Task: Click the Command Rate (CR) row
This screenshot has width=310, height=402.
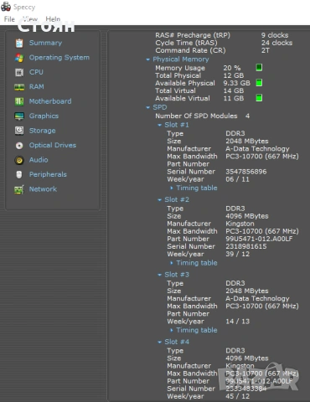Action: 213,50
